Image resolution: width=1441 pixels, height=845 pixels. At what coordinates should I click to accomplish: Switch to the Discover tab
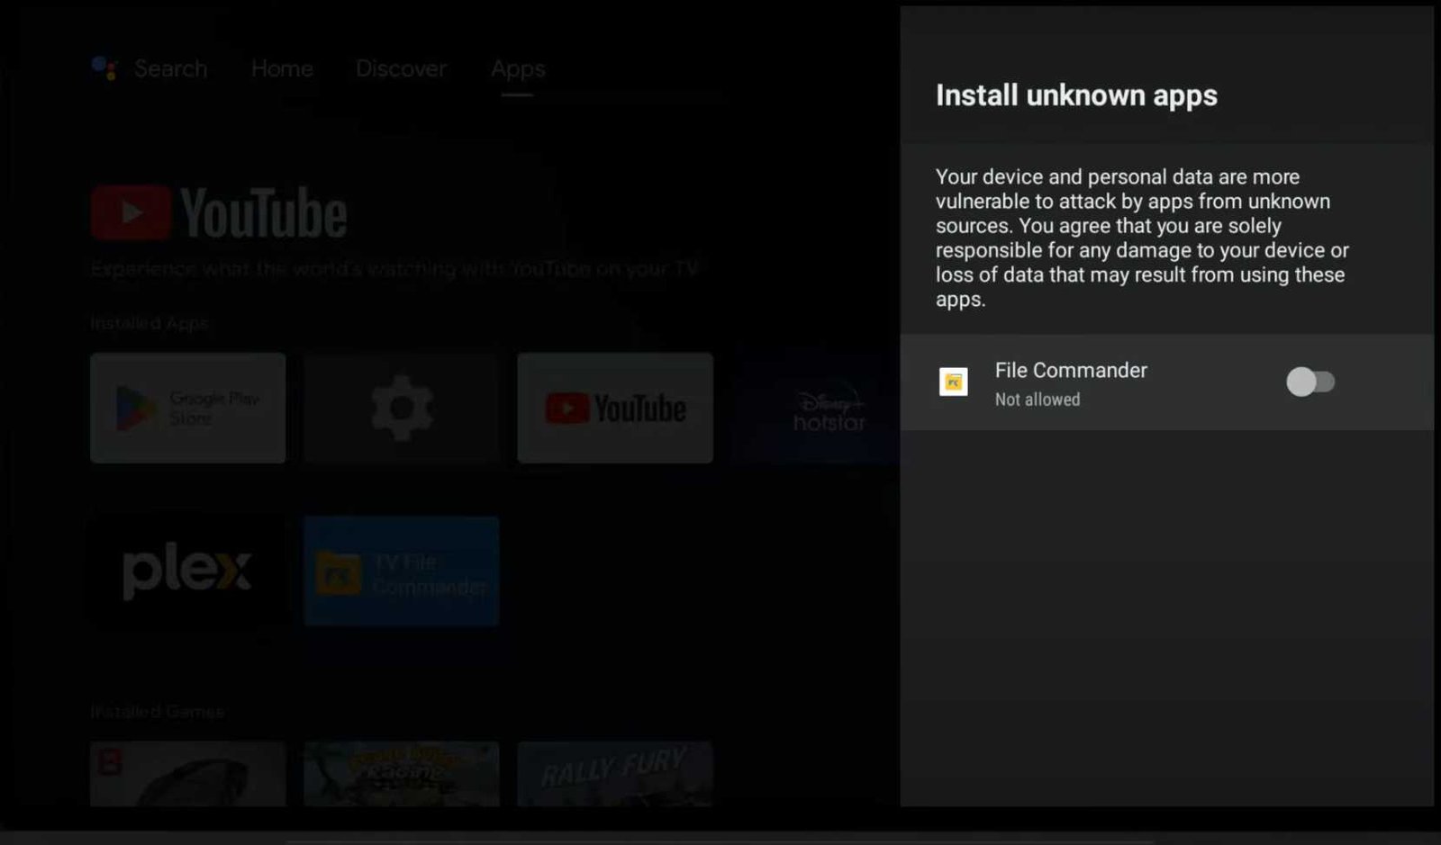tap(401, 68)
